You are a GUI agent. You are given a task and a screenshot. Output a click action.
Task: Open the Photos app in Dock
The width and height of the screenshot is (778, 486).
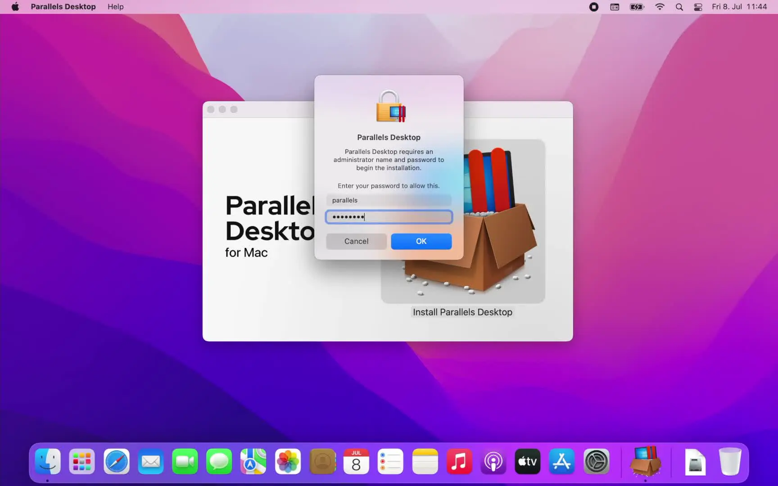tap(288, 462)
